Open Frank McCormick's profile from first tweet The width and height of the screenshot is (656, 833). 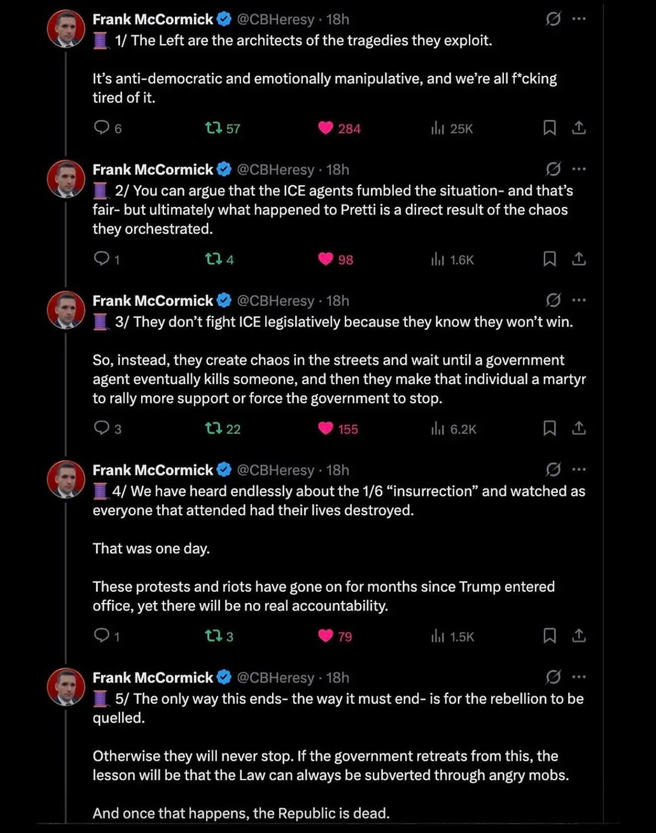(153, 19)
